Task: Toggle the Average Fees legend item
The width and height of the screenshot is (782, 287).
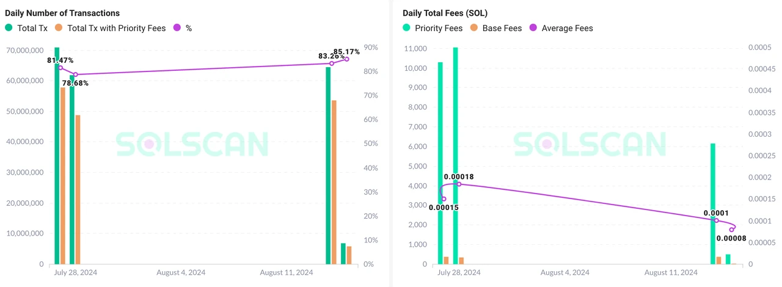Action: click(x=567, y=28)
